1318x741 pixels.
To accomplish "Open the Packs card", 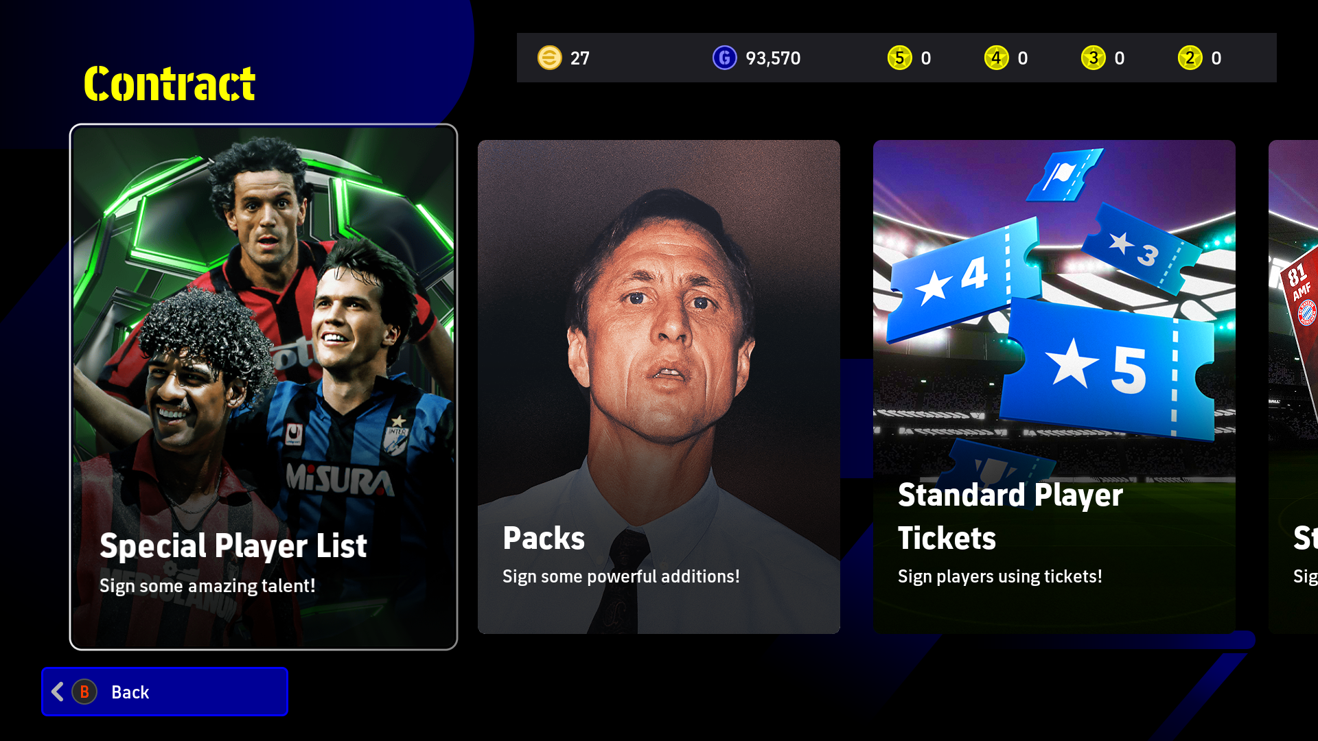I will tap(659, 387).
